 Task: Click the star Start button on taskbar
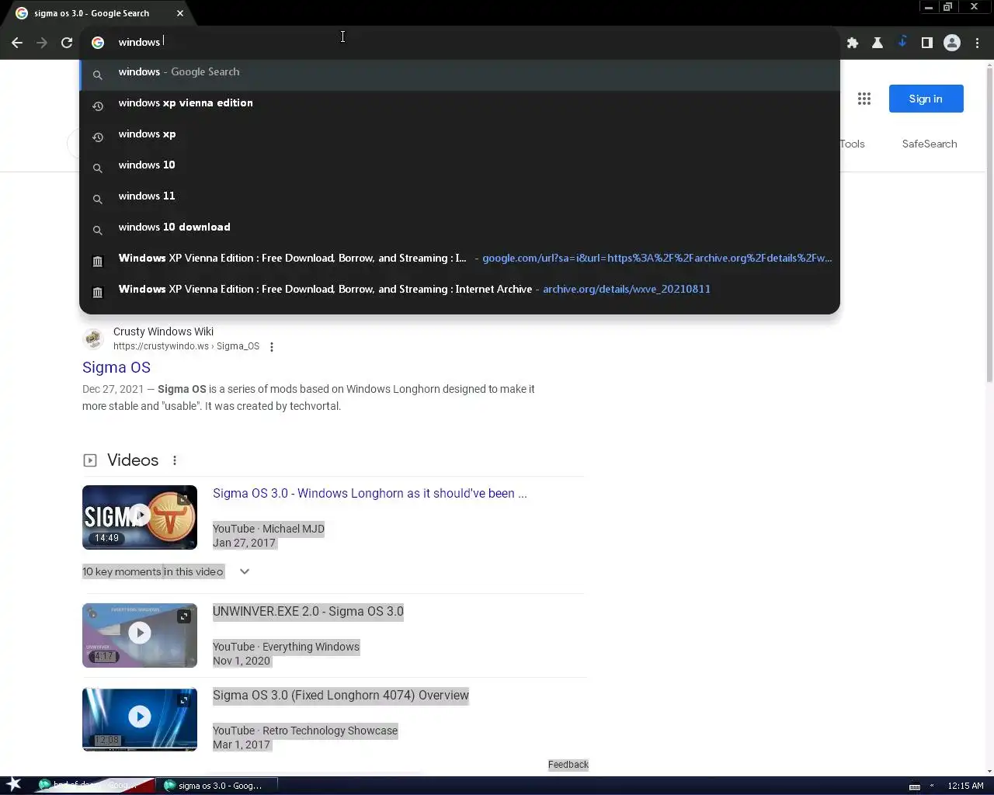pos(14,785)
